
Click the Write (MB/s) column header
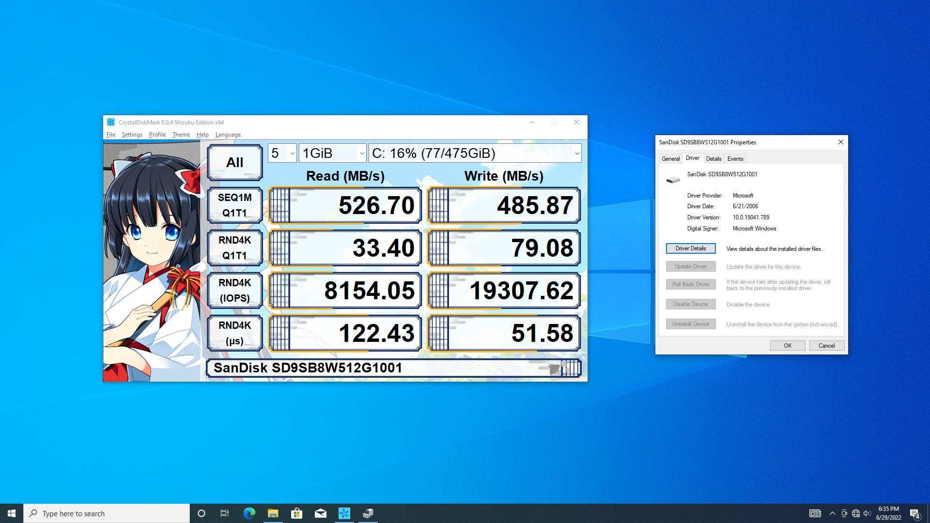tap(504, 176)
